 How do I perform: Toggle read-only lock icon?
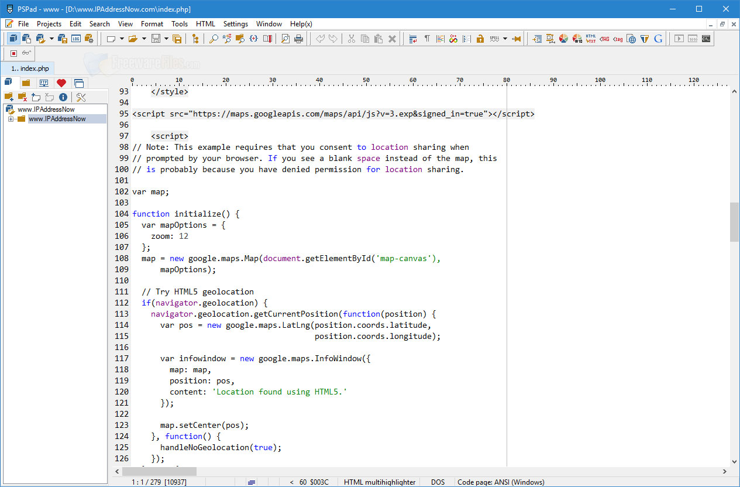pos(480,38)
